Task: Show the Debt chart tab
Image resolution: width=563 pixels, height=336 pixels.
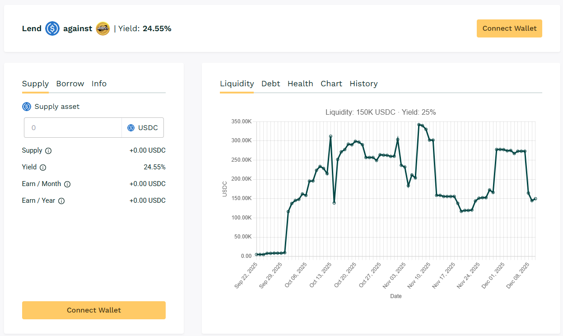Action: tap(270, 84)
